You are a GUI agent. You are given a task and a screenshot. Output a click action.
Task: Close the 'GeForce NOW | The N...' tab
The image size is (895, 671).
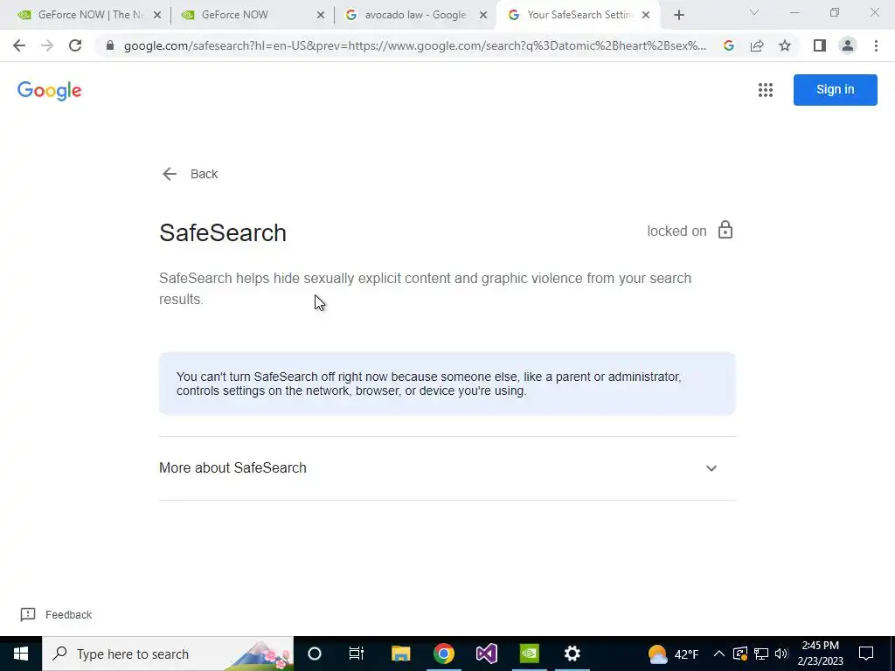point(157,15)
